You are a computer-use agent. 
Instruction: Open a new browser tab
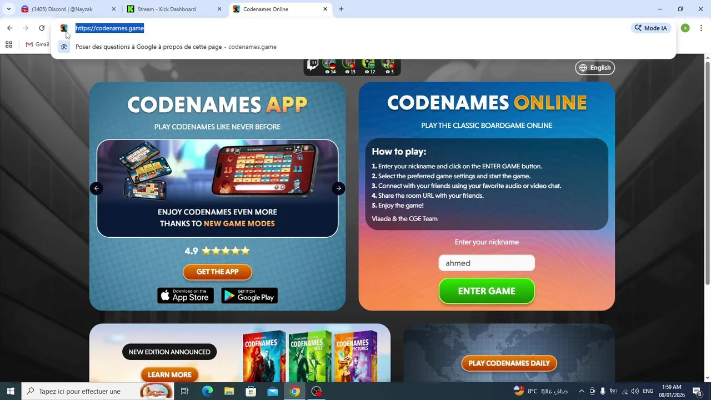[341, 9]
